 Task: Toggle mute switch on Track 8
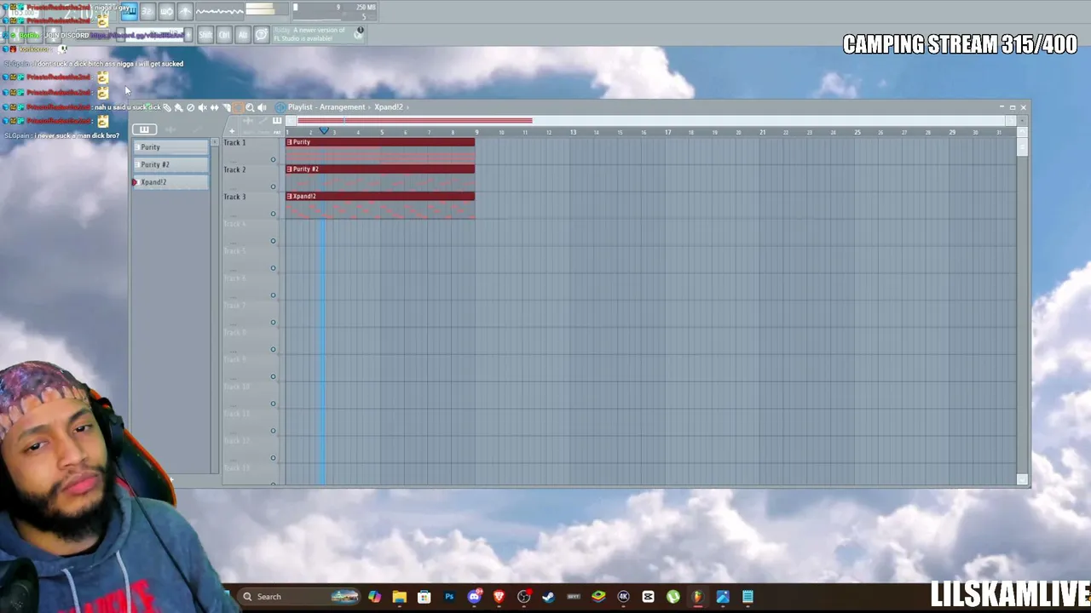[x=274, y=349]
